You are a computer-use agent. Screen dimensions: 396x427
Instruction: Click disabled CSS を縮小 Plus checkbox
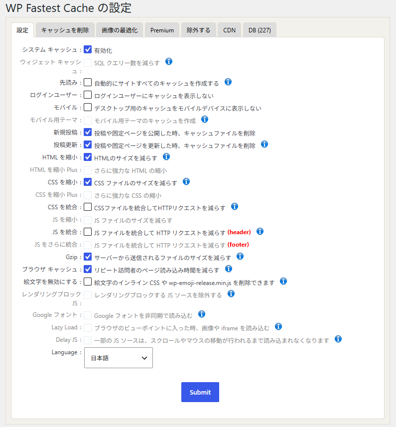click(88, 195)
